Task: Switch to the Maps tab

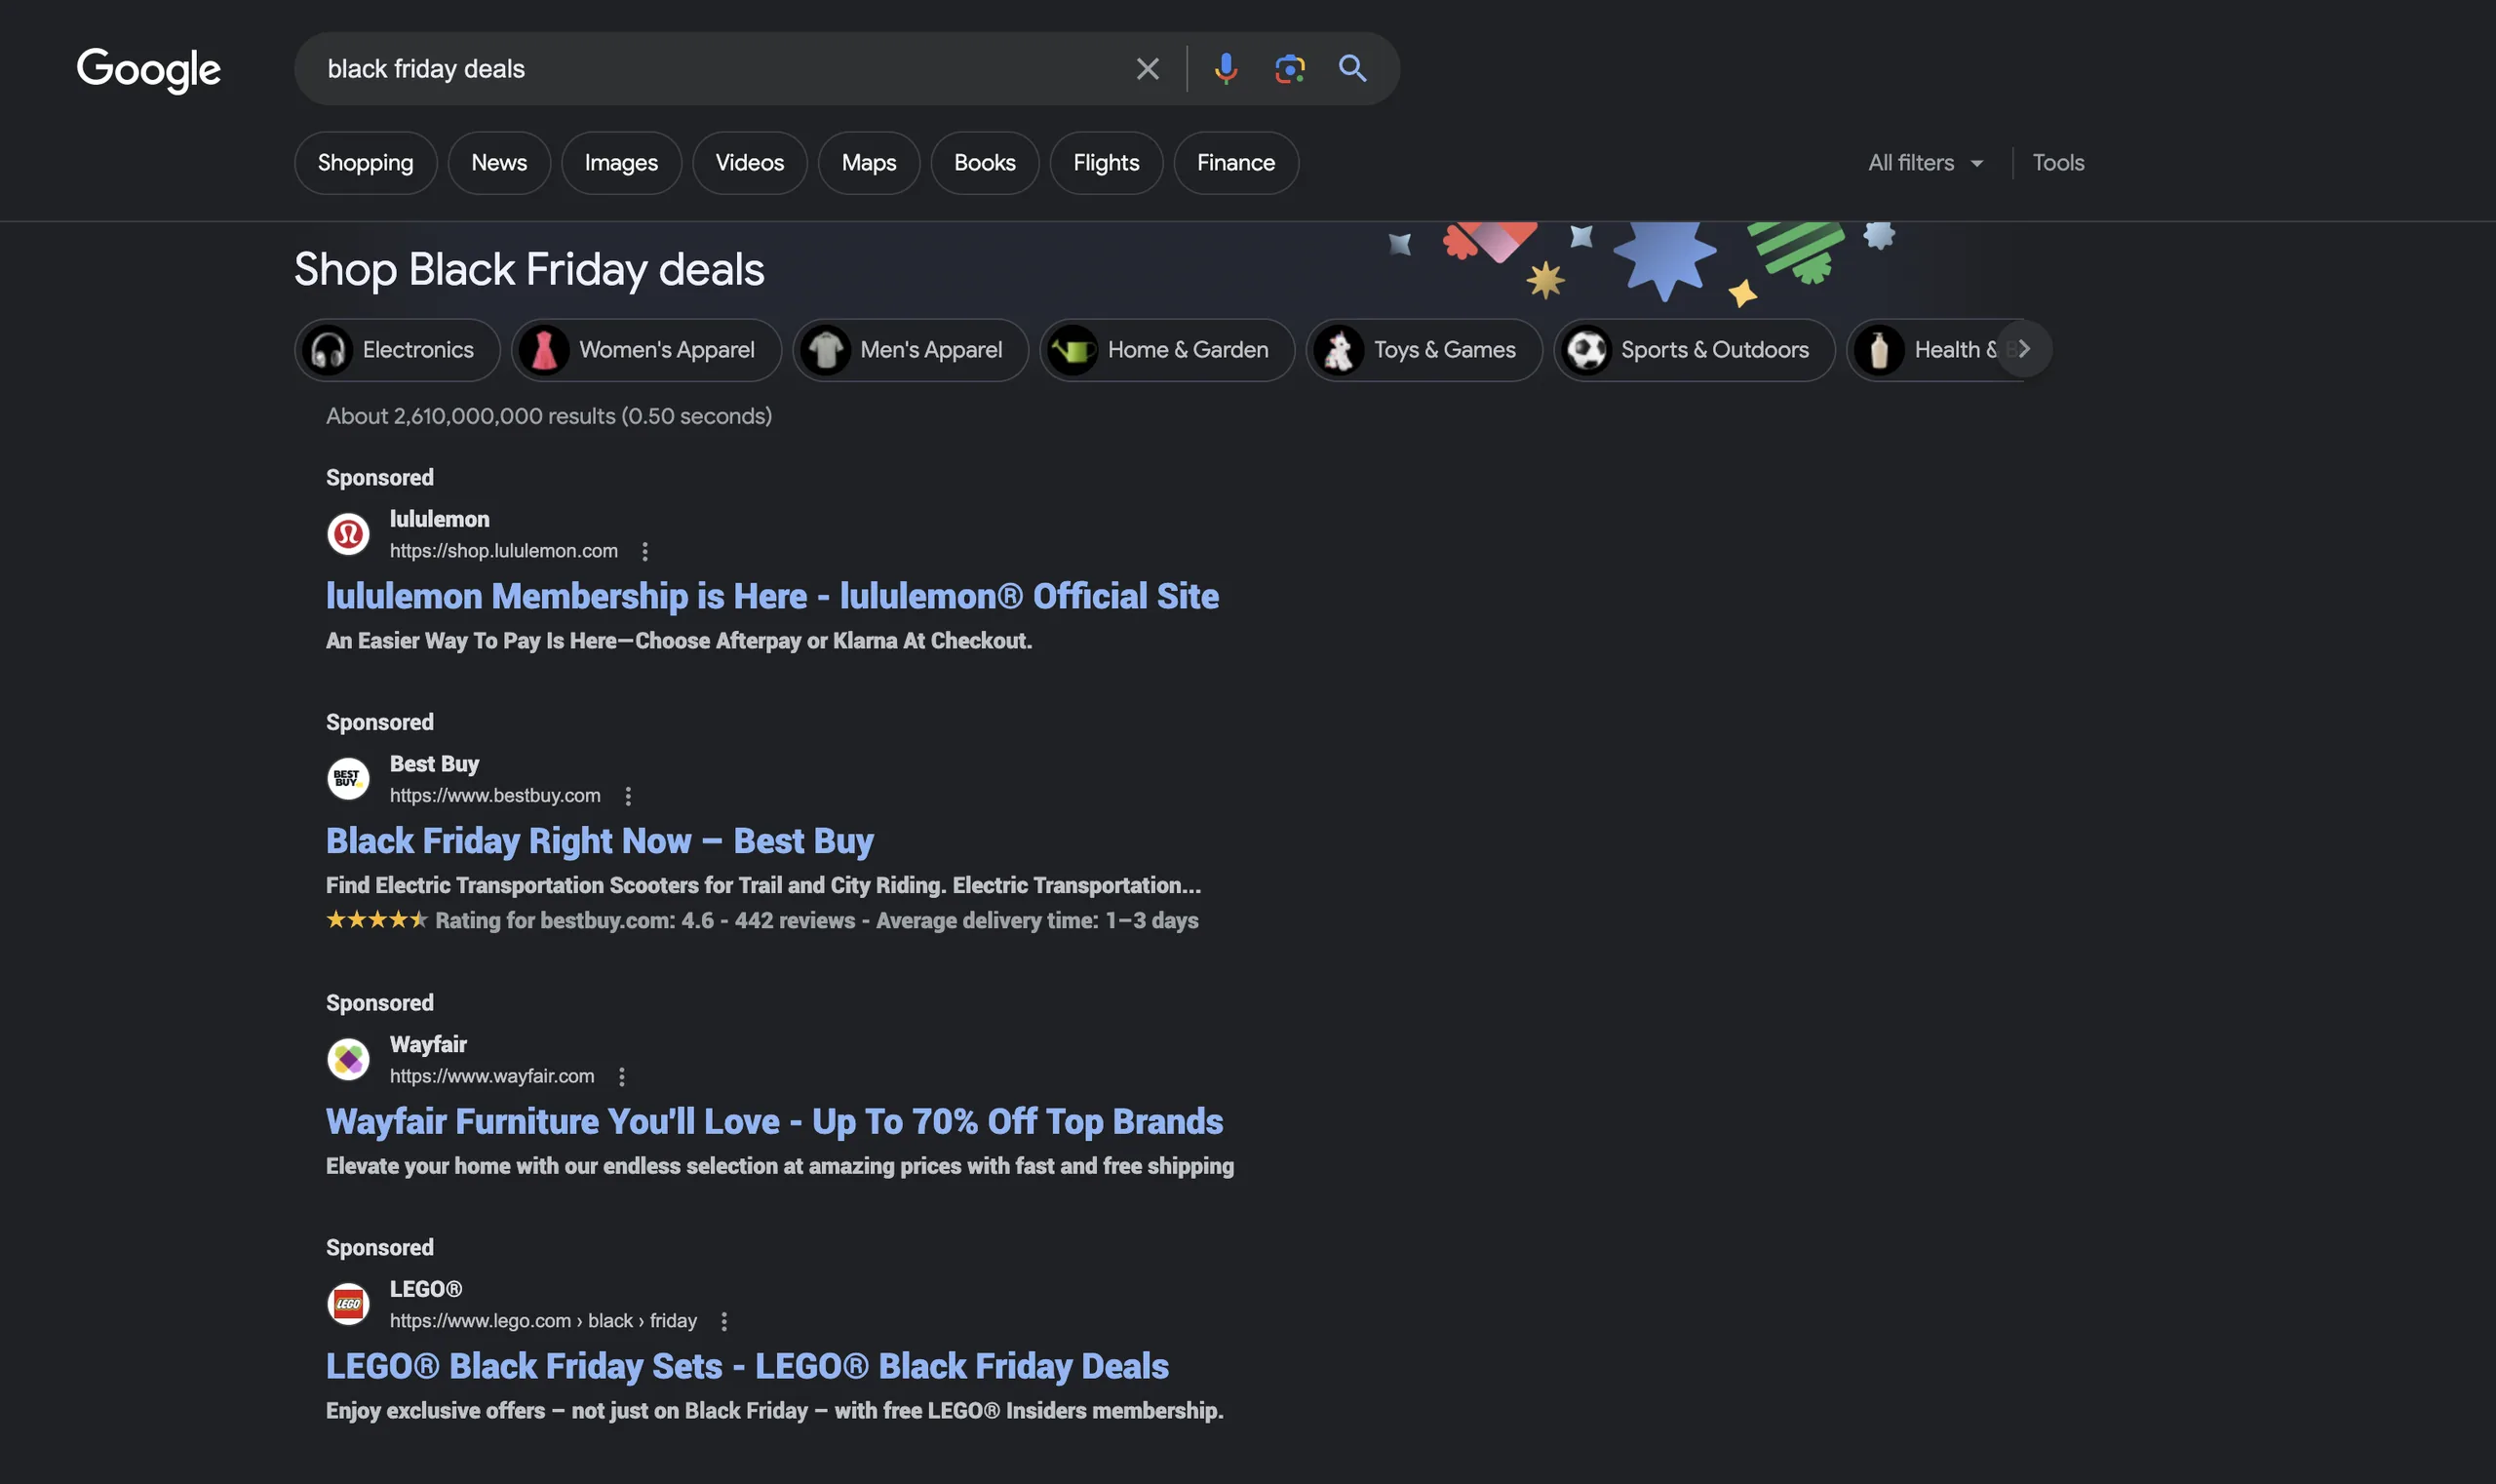Action: pos(869,163)
